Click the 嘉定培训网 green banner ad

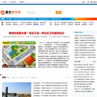coord(19,43)
